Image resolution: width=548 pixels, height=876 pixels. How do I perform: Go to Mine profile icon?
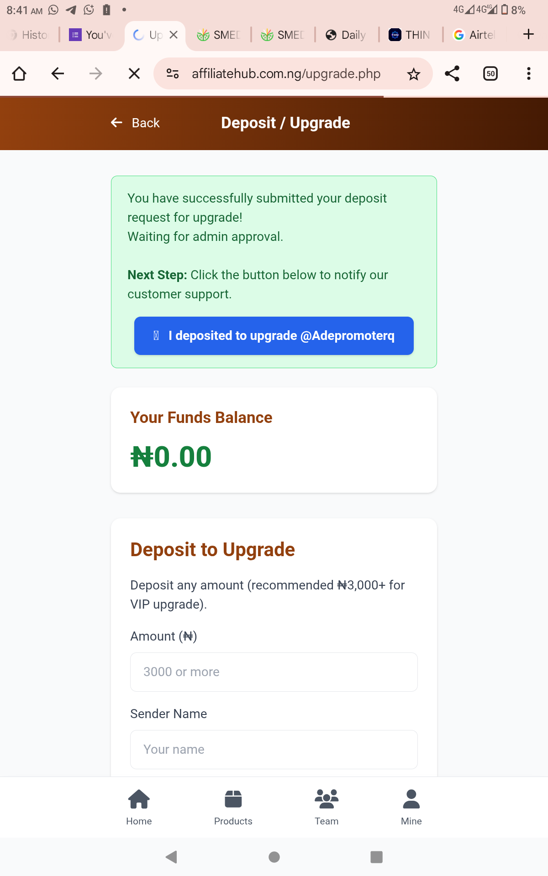(x=411, y=799)
